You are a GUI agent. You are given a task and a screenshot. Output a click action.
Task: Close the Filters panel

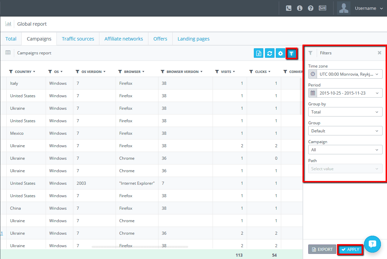tap(379, 53)
